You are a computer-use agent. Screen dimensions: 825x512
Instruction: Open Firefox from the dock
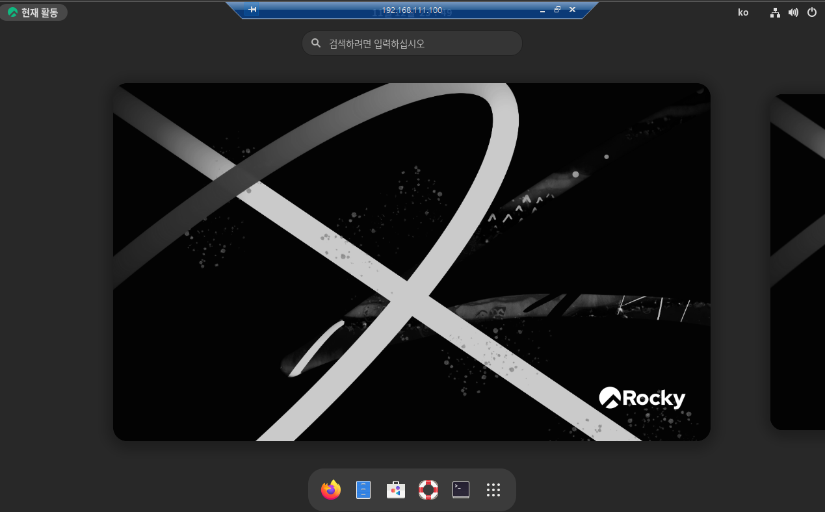[x=331, y=490]
